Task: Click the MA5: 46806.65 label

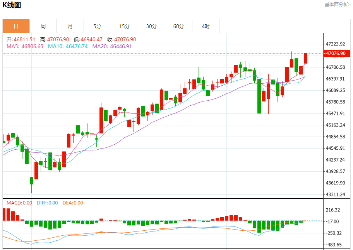Action: pos(25,46)
